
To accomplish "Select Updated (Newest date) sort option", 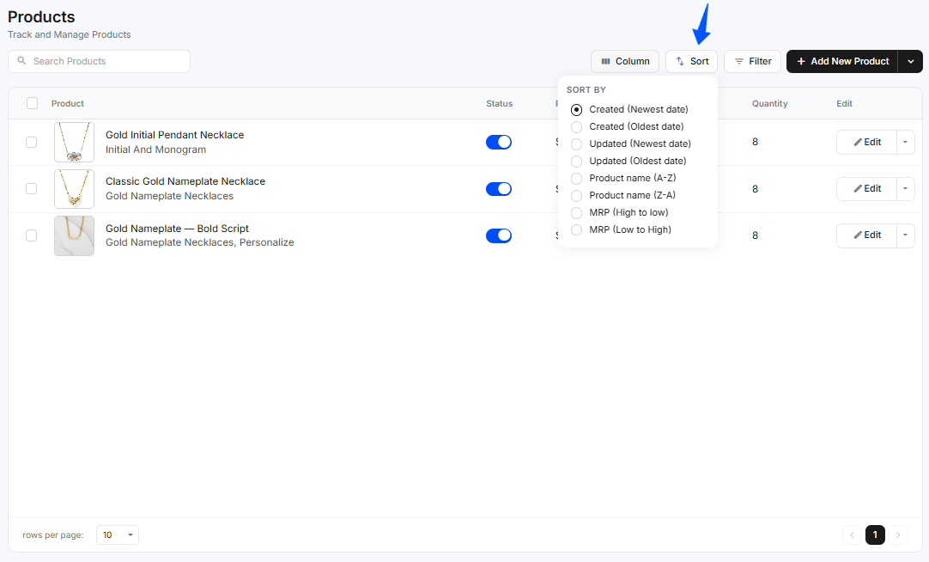I will point(631,144).
